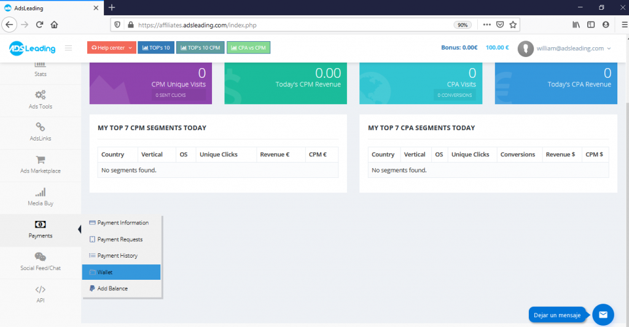Click 0 SENT CLICKS label

click(x=171, y=95)
